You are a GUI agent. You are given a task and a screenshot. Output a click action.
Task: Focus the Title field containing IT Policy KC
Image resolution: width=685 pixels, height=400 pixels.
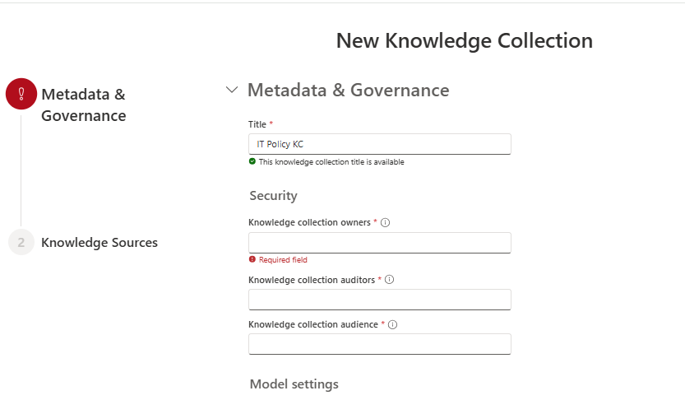(380, 144)
